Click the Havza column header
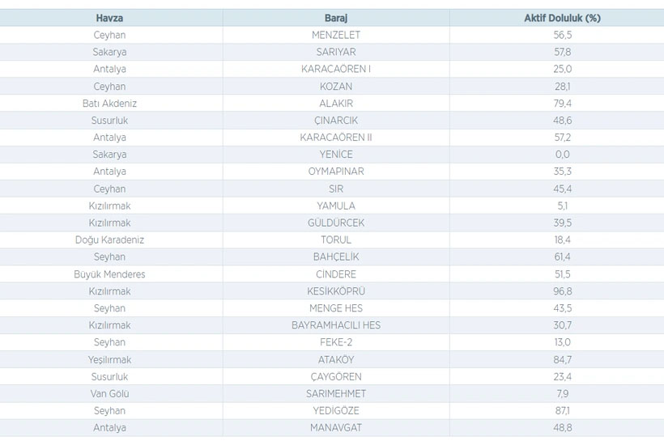Screen dimensions: 664x441 pyautogui.click(x=109, y=18)
